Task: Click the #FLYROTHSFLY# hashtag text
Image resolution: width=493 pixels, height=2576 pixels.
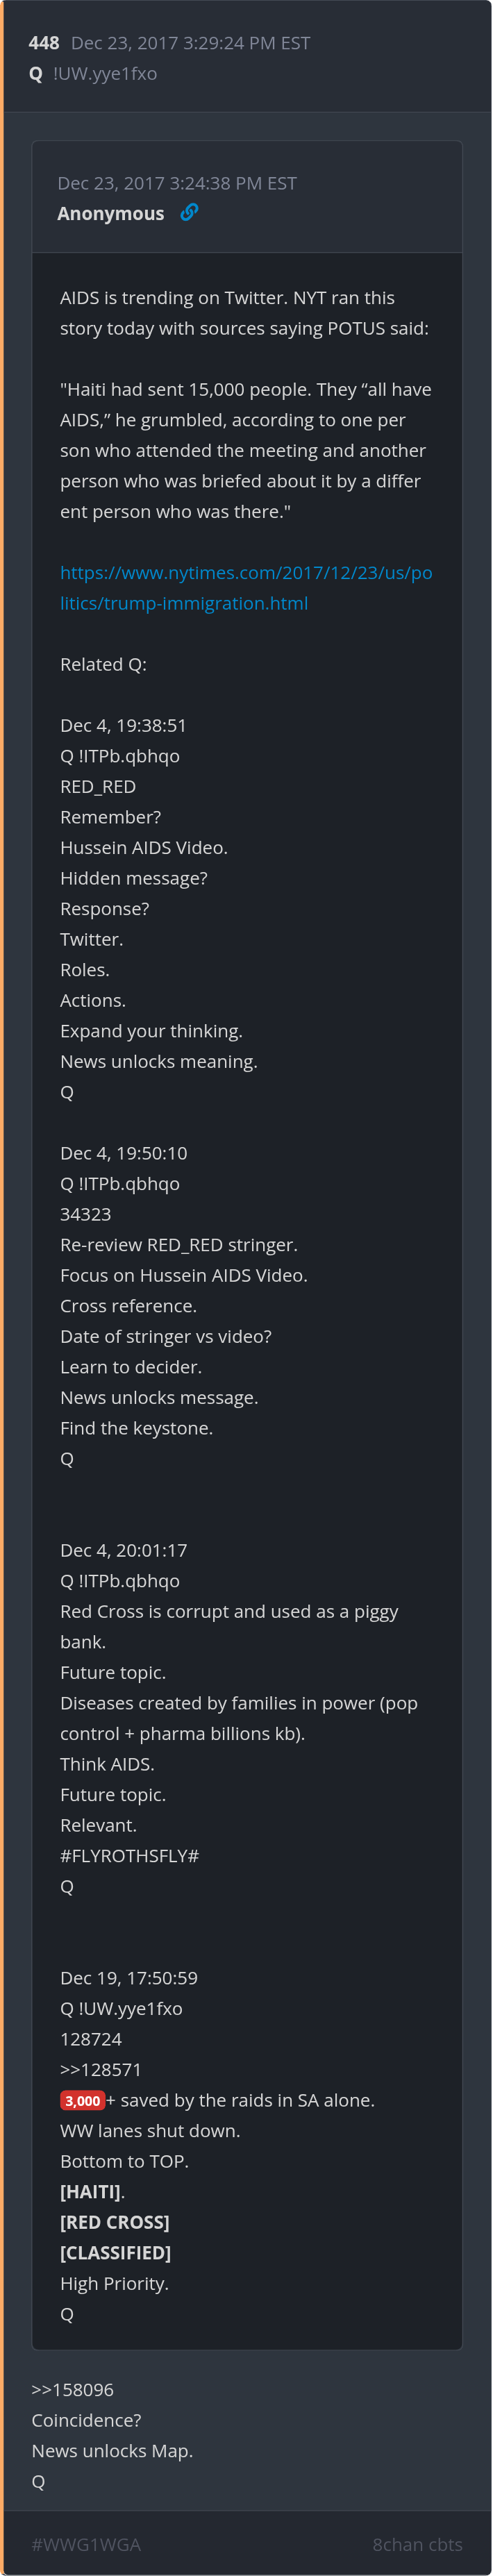Action: 129,1855
